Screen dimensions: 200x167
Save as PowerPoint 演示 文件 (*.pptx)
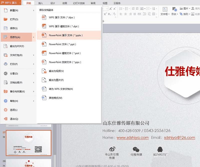pyautogui.click(x=69, y=35)
